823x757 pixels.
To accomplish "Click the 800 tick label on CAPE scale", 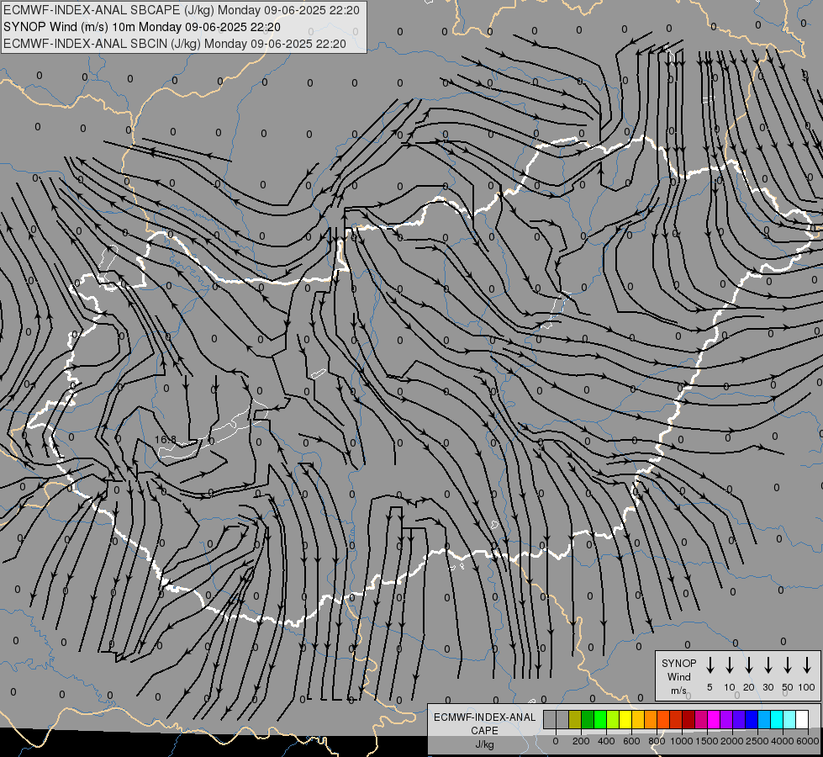I will point(657,741).
